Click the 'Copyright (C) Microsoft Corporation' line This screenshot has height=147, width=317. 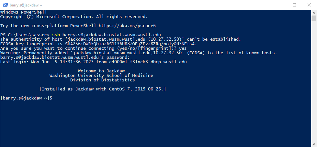[x=74, y=17]
